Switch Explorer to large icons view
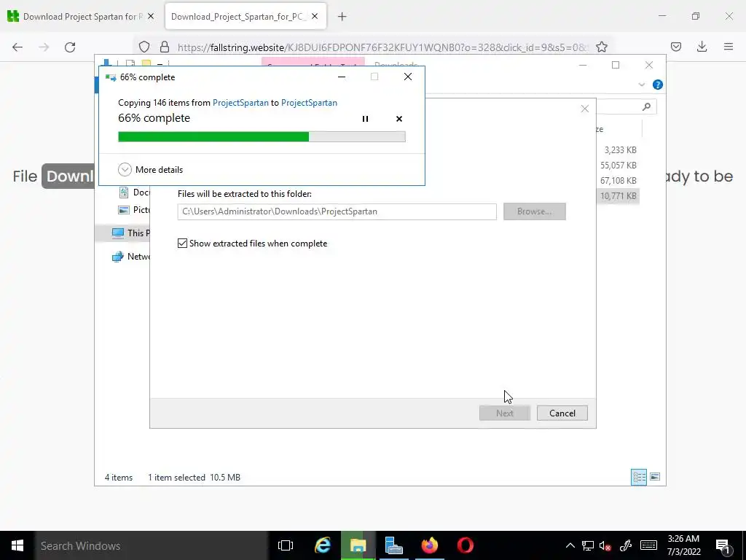The width and height of the screenshot is (746, 560). coord(655,477)
